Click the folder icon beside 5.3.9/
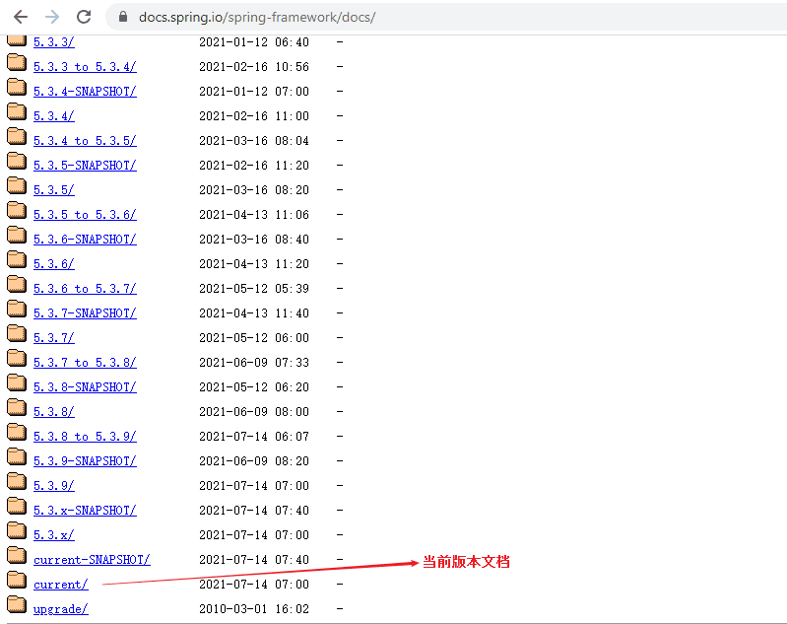This screenshot has width=787, height=624. (17, 481)
